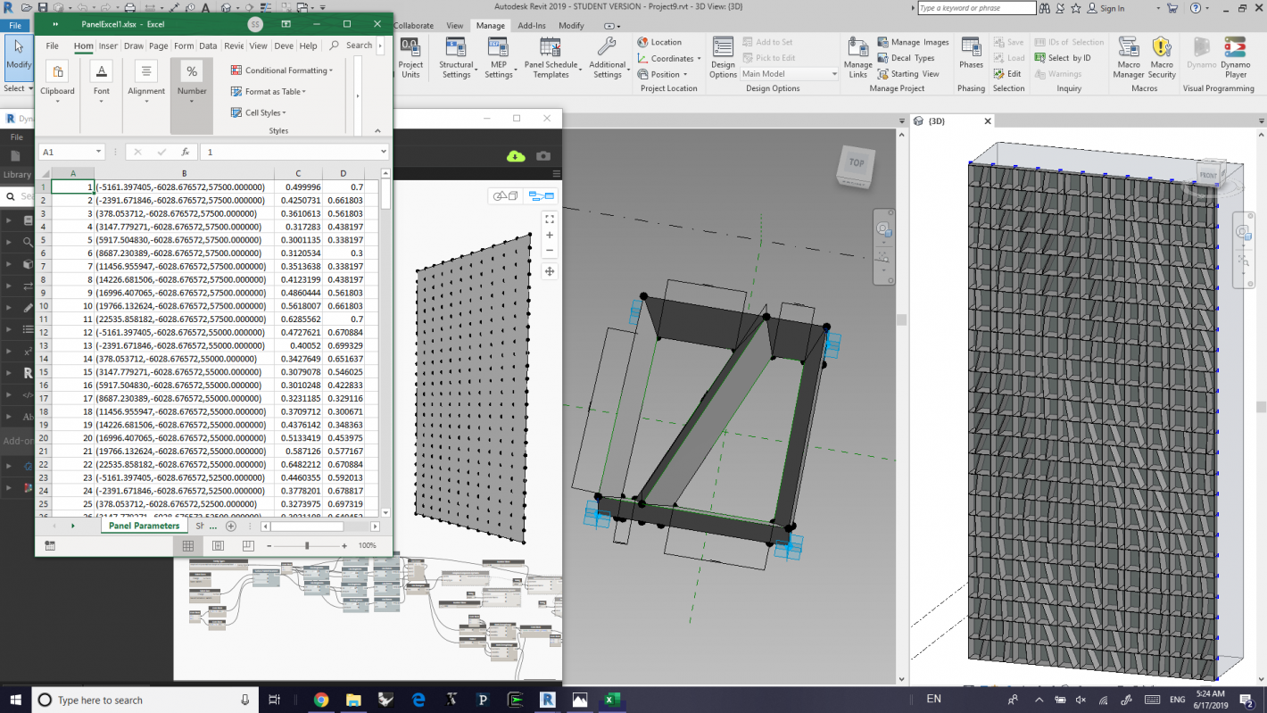1267x713 pixels.
Task: Click Select by ID in Inquiry panel
Action: (1063, 58)
